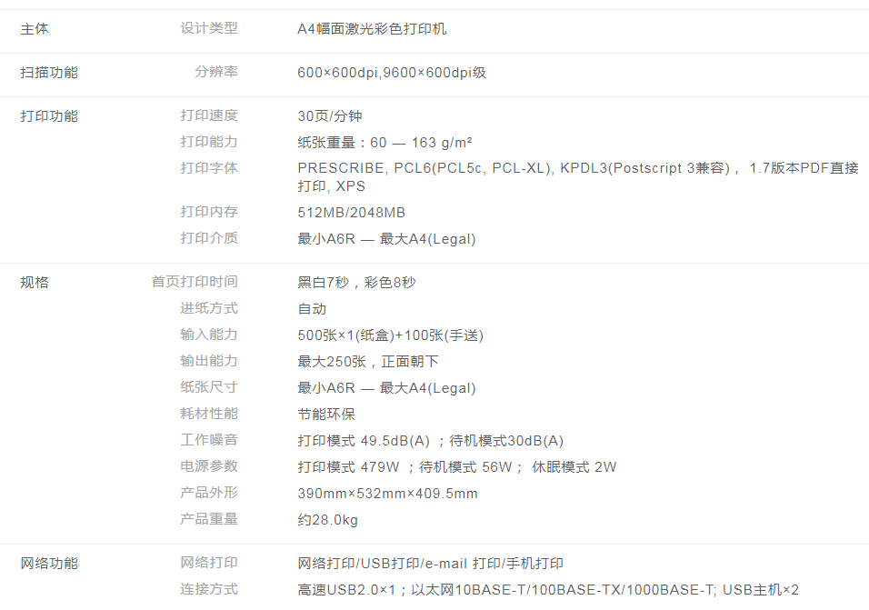This screenshot has height=610, width=869.
Task: Select the 分辨率 label
Action: [x=216, y=72]
